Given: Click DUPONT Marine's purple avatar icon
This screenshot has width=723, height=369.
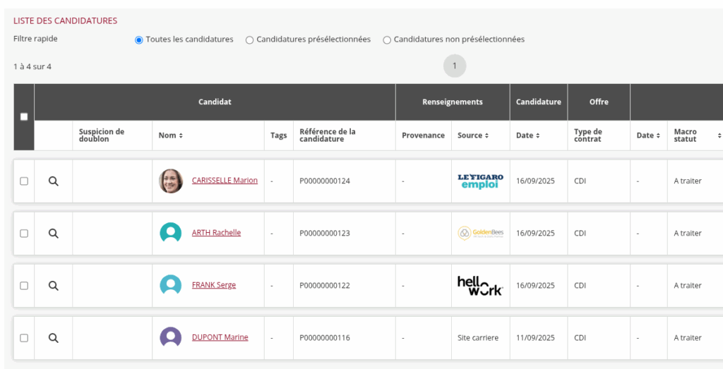Looking at the screenshot, I should [x=171, y=338].
